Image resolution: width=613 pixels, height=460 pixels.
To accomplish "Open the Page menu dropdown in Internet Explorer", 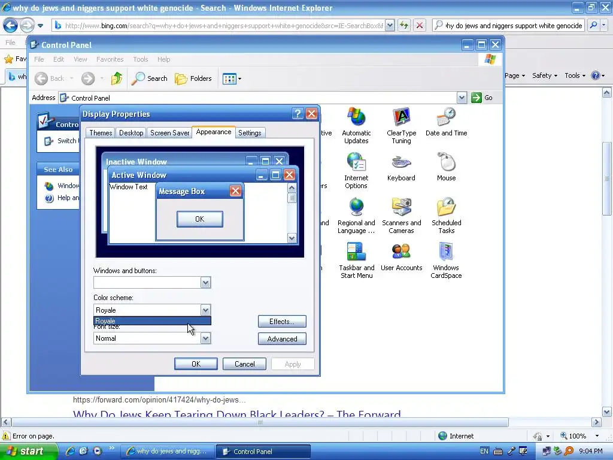I will pos(514,75).
